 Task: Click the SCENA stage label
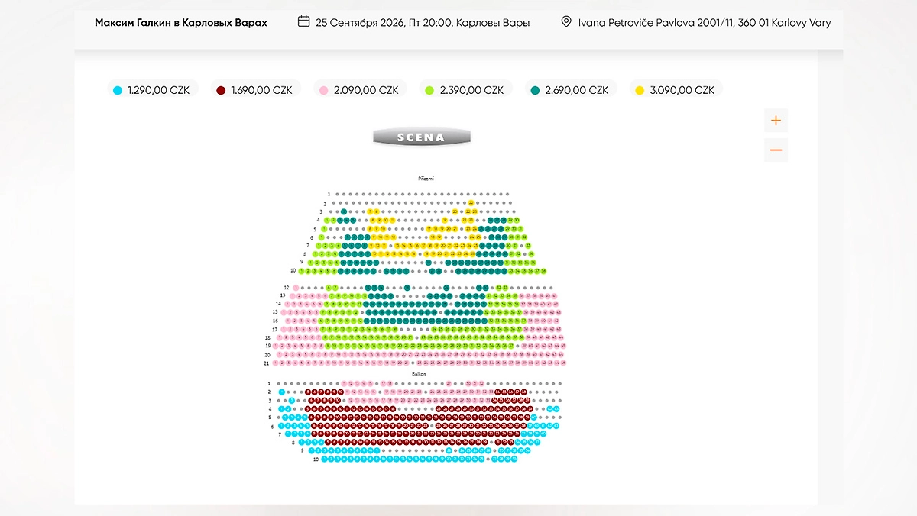[421, 137]
